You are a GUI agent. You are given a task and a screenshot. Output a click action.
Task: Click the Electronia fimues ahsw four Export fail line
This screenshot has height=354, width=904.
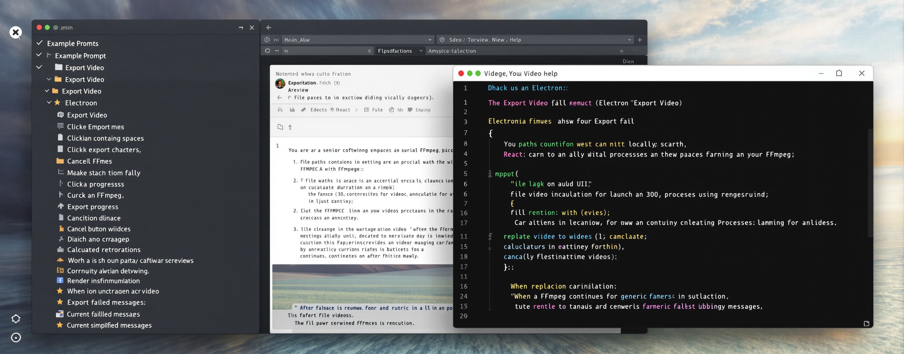tap(561, 121)
